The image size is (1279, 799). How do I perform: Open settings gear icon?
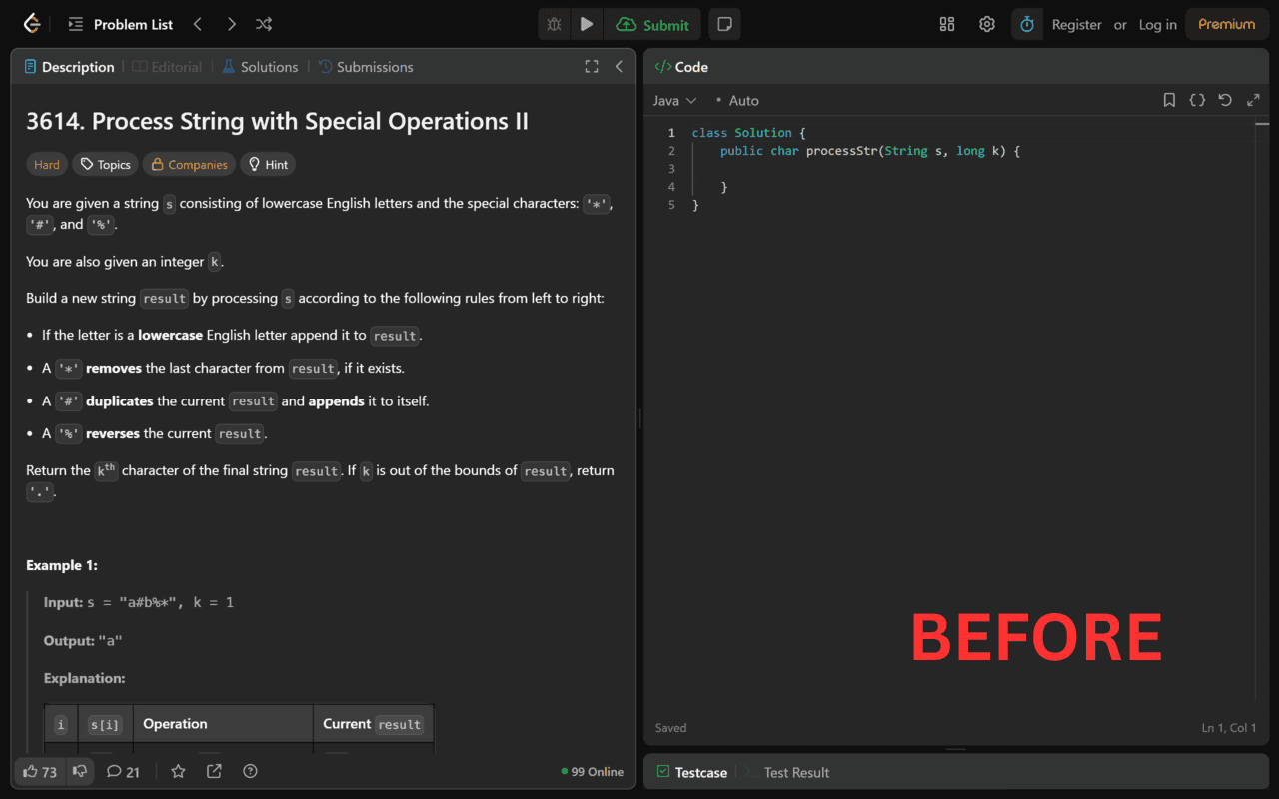987,24
